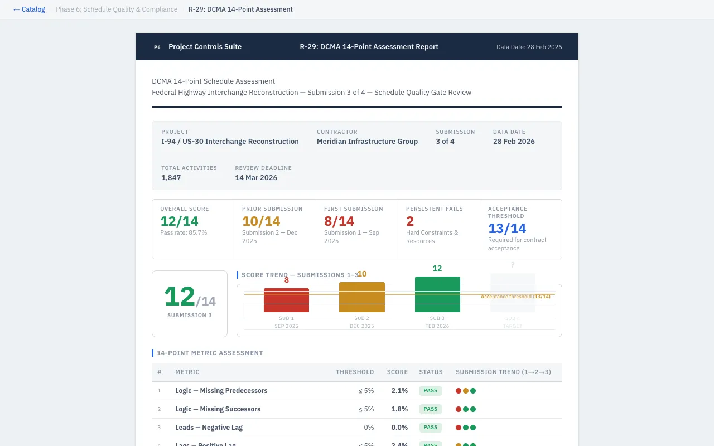The height and width of the screenshot is (446, 714).
Task: Click the blue accent marker beside Score Trend heading
Action: [237, 274]
